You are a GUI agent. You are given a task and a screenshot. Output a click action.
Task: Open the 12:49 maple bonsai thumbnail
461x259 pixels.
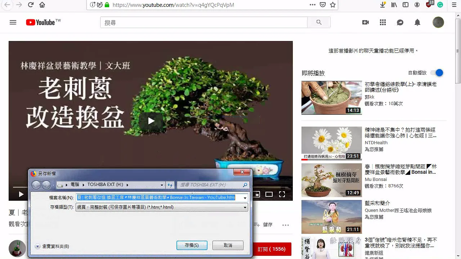pyautogui.click(x=331, y=180)
